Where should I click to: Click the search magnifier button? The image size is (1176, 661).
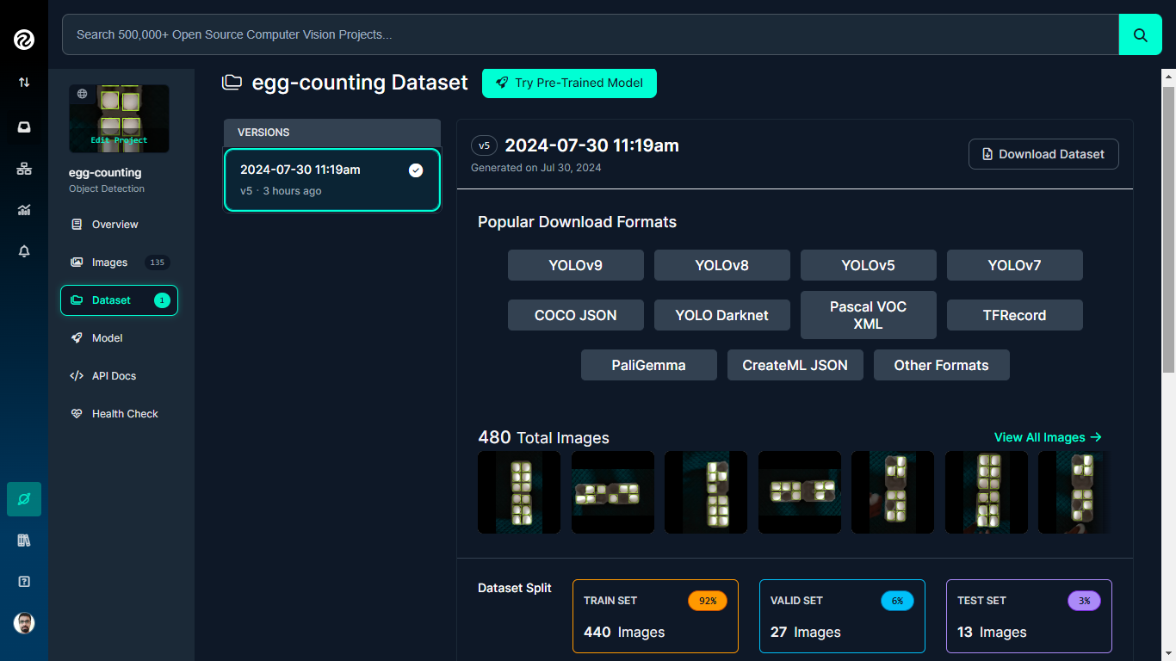pyautogui.click(x=1141, y=34)
